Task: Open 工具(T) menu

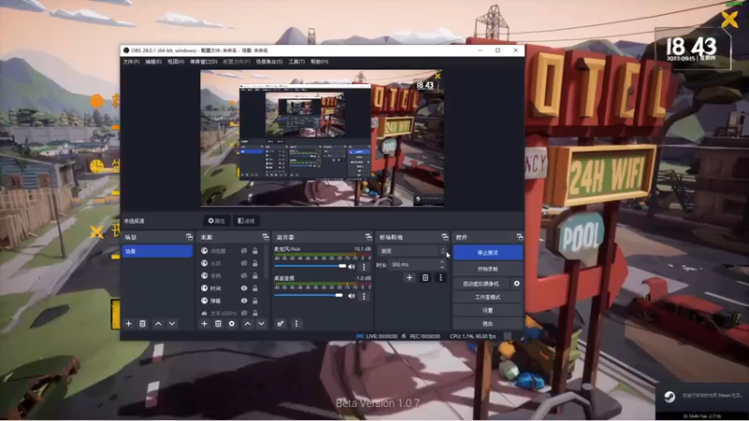Action: (297, 62)
